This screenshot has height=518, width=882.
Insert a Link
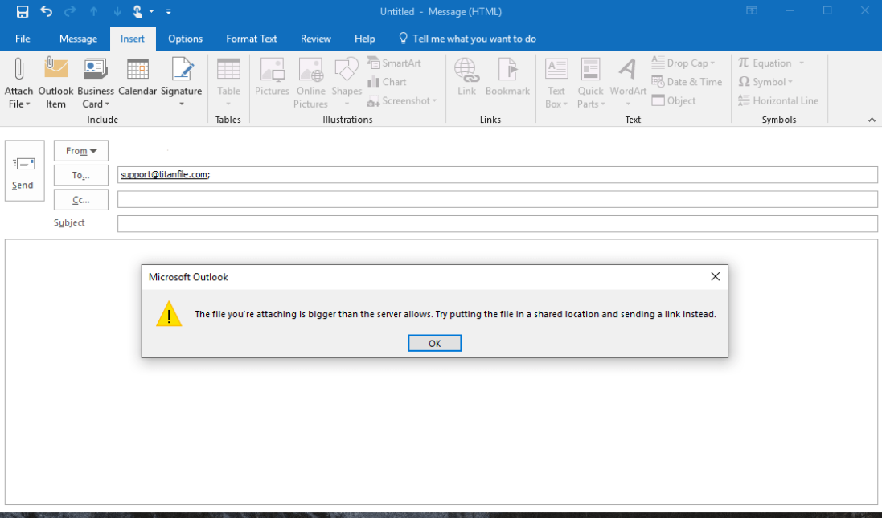tap(466, 81)
